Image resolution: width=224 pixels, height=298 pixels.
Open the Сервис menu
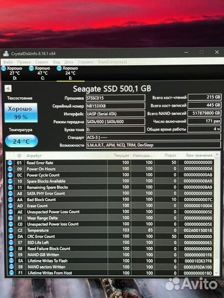tap(41, 62)
